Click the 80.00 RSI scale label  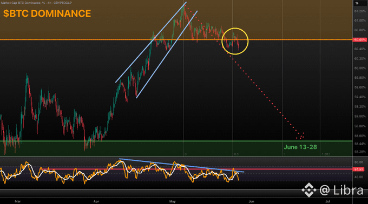359,162
